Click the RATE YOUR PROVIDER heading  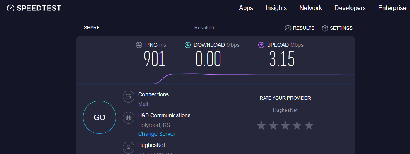coord(285,98)
